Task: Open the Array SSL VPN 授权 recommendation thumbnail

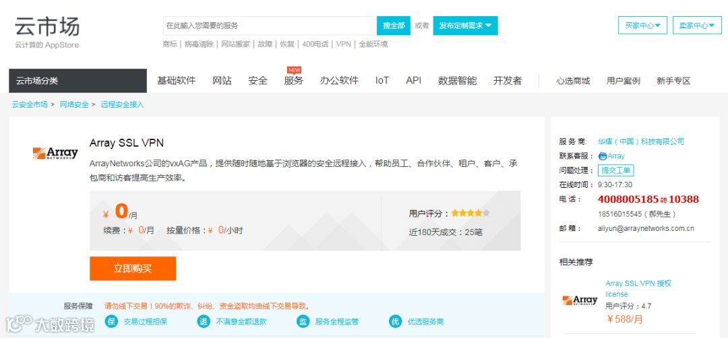Action: coord(580,300)
